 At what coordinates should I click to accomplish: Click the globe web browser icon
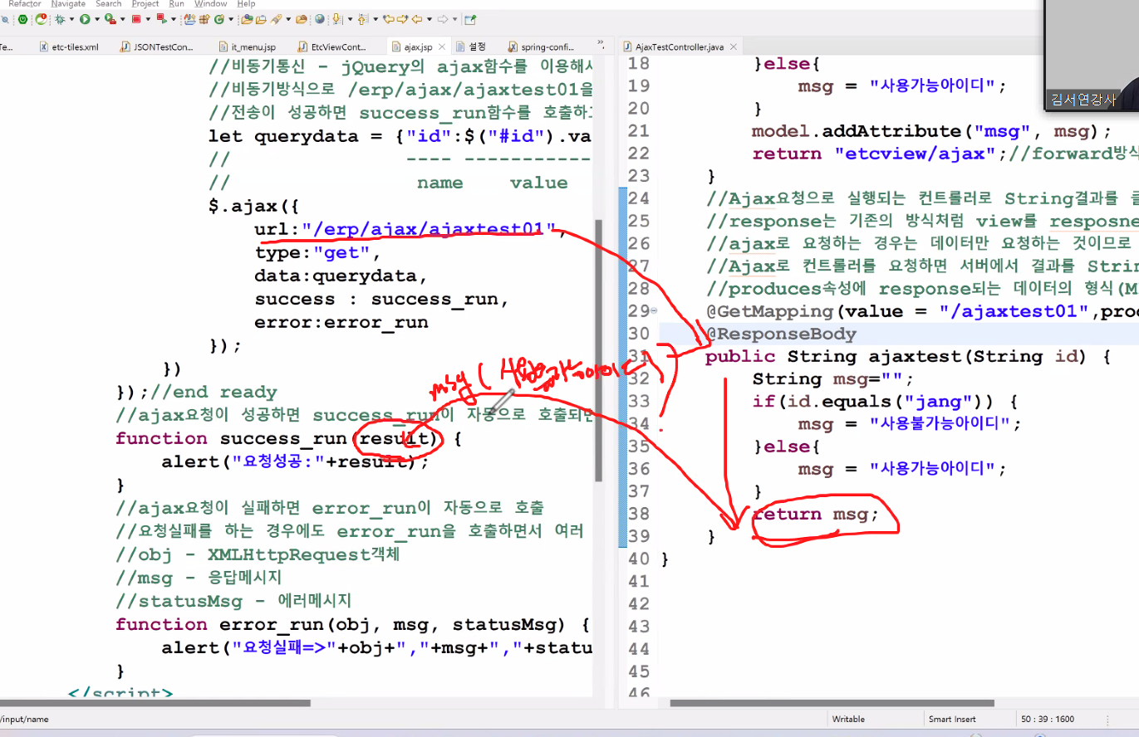[320, 18]
